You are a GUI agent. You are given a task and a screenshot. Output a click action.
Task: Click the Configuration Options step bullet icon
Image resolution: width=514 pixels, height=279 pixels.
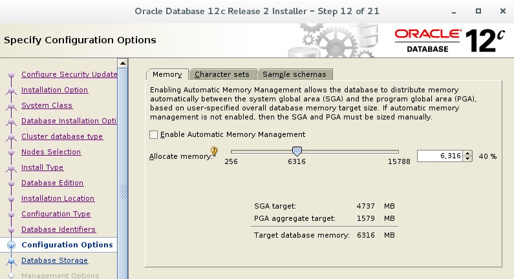11,245
